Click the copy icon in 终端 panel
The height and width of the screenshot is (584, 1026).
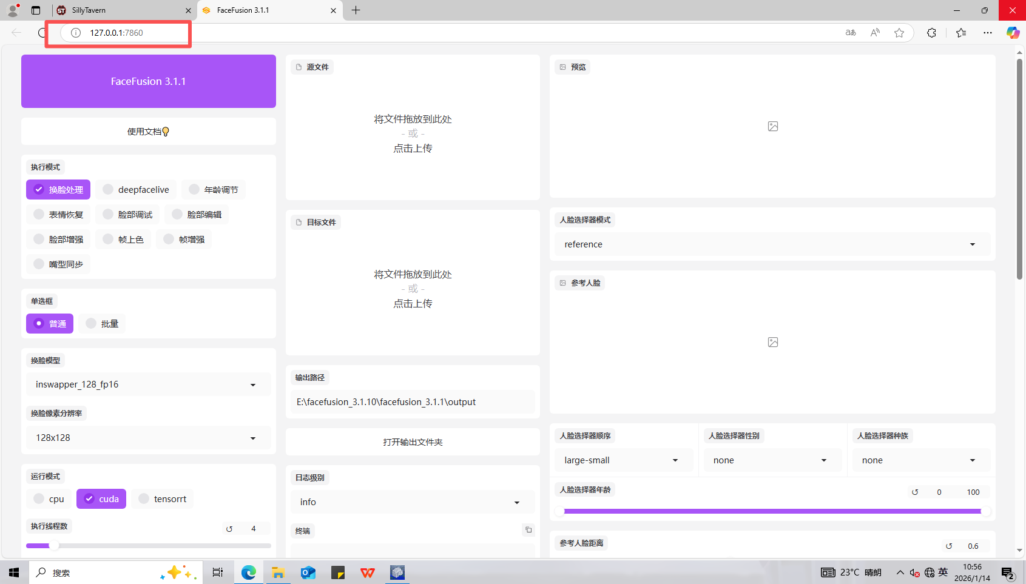click(528, 530)
